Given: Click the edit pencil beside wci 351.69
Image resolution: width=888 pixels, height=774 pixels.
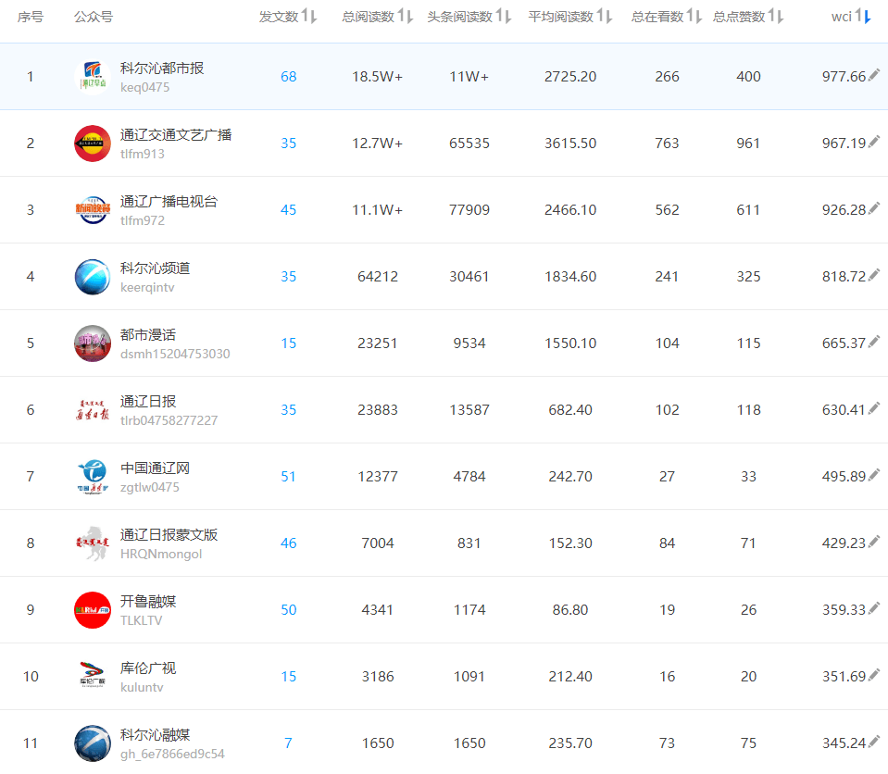Looking at the screenshot, I should click(x=874, y=676).
